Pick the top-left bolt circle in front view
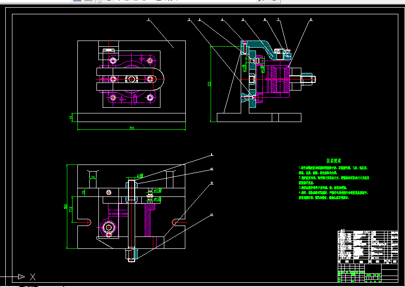This screenshot has width=405, height=287. coord(113,61)
